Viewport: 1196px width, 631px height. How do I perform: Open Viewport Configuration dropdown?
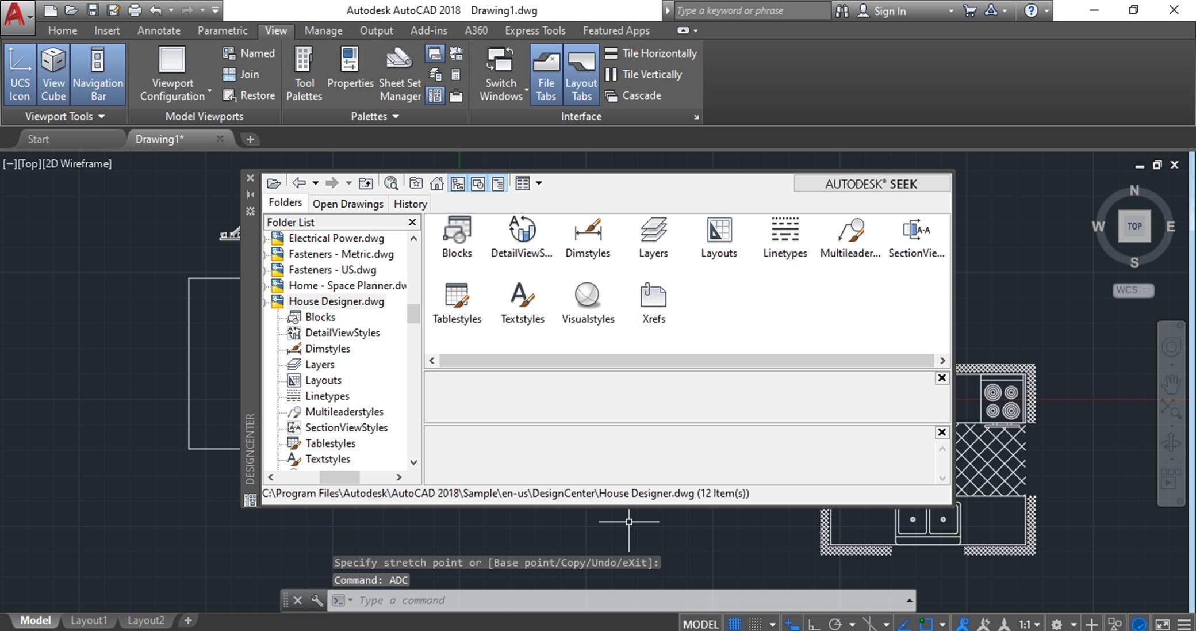click(172, 74)
